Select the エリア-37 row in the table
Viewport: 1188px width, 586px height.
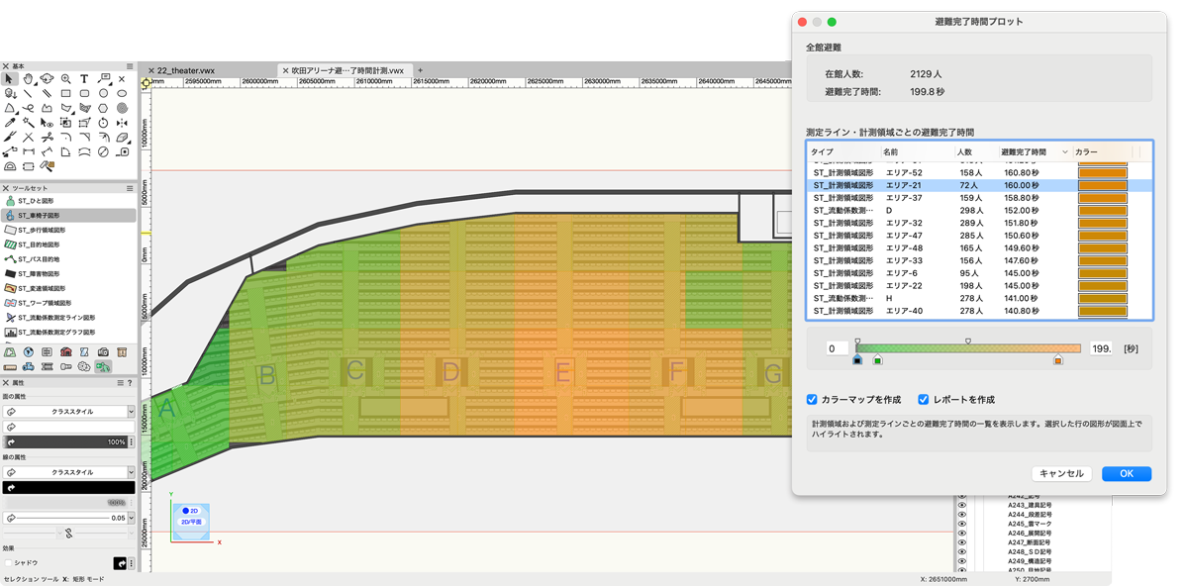pyautogui.click(x=903, y=198)
